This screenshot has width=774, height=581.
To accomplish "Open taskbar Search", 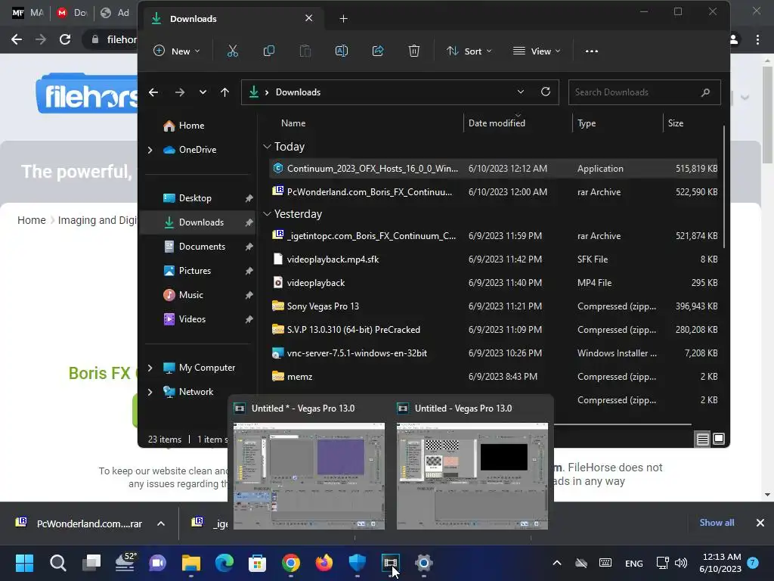I will pos(58,563).
